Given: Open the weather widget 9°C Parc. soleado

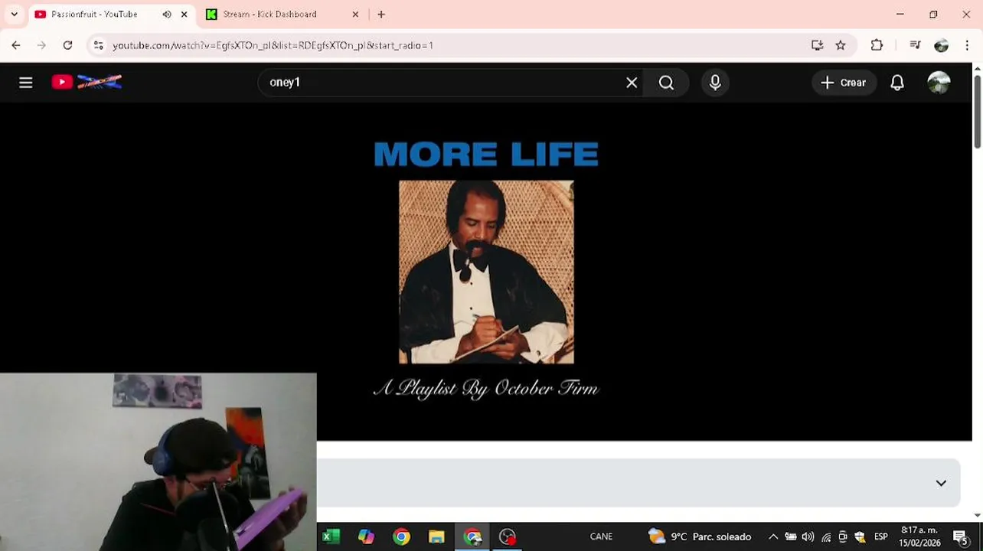Looking at the screenshot, I should [x=700, y=536].
